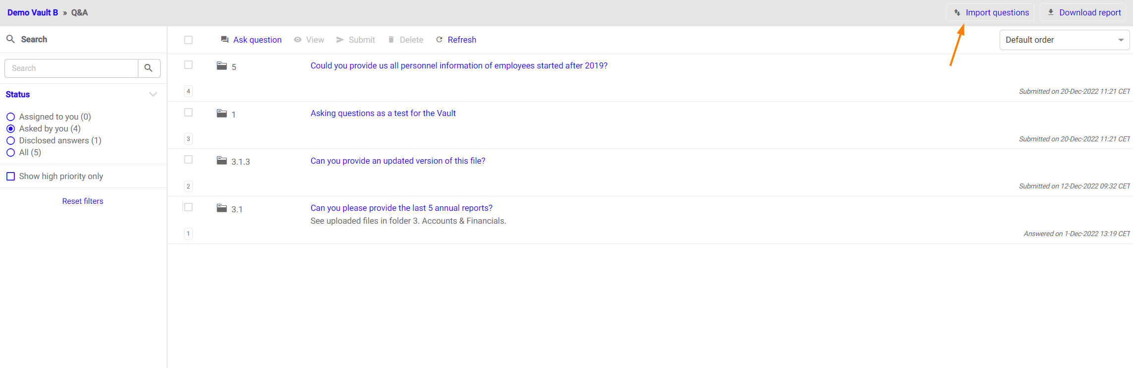Tick checkbox for personnel information question
Image resolution: width=1133 pixels, height=368 pixels.
click(188, 65)
